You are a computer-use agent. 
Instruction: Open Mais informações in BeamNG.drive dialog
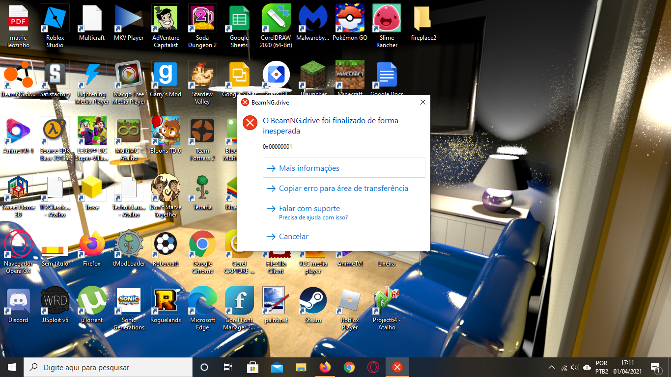point(344,168)
